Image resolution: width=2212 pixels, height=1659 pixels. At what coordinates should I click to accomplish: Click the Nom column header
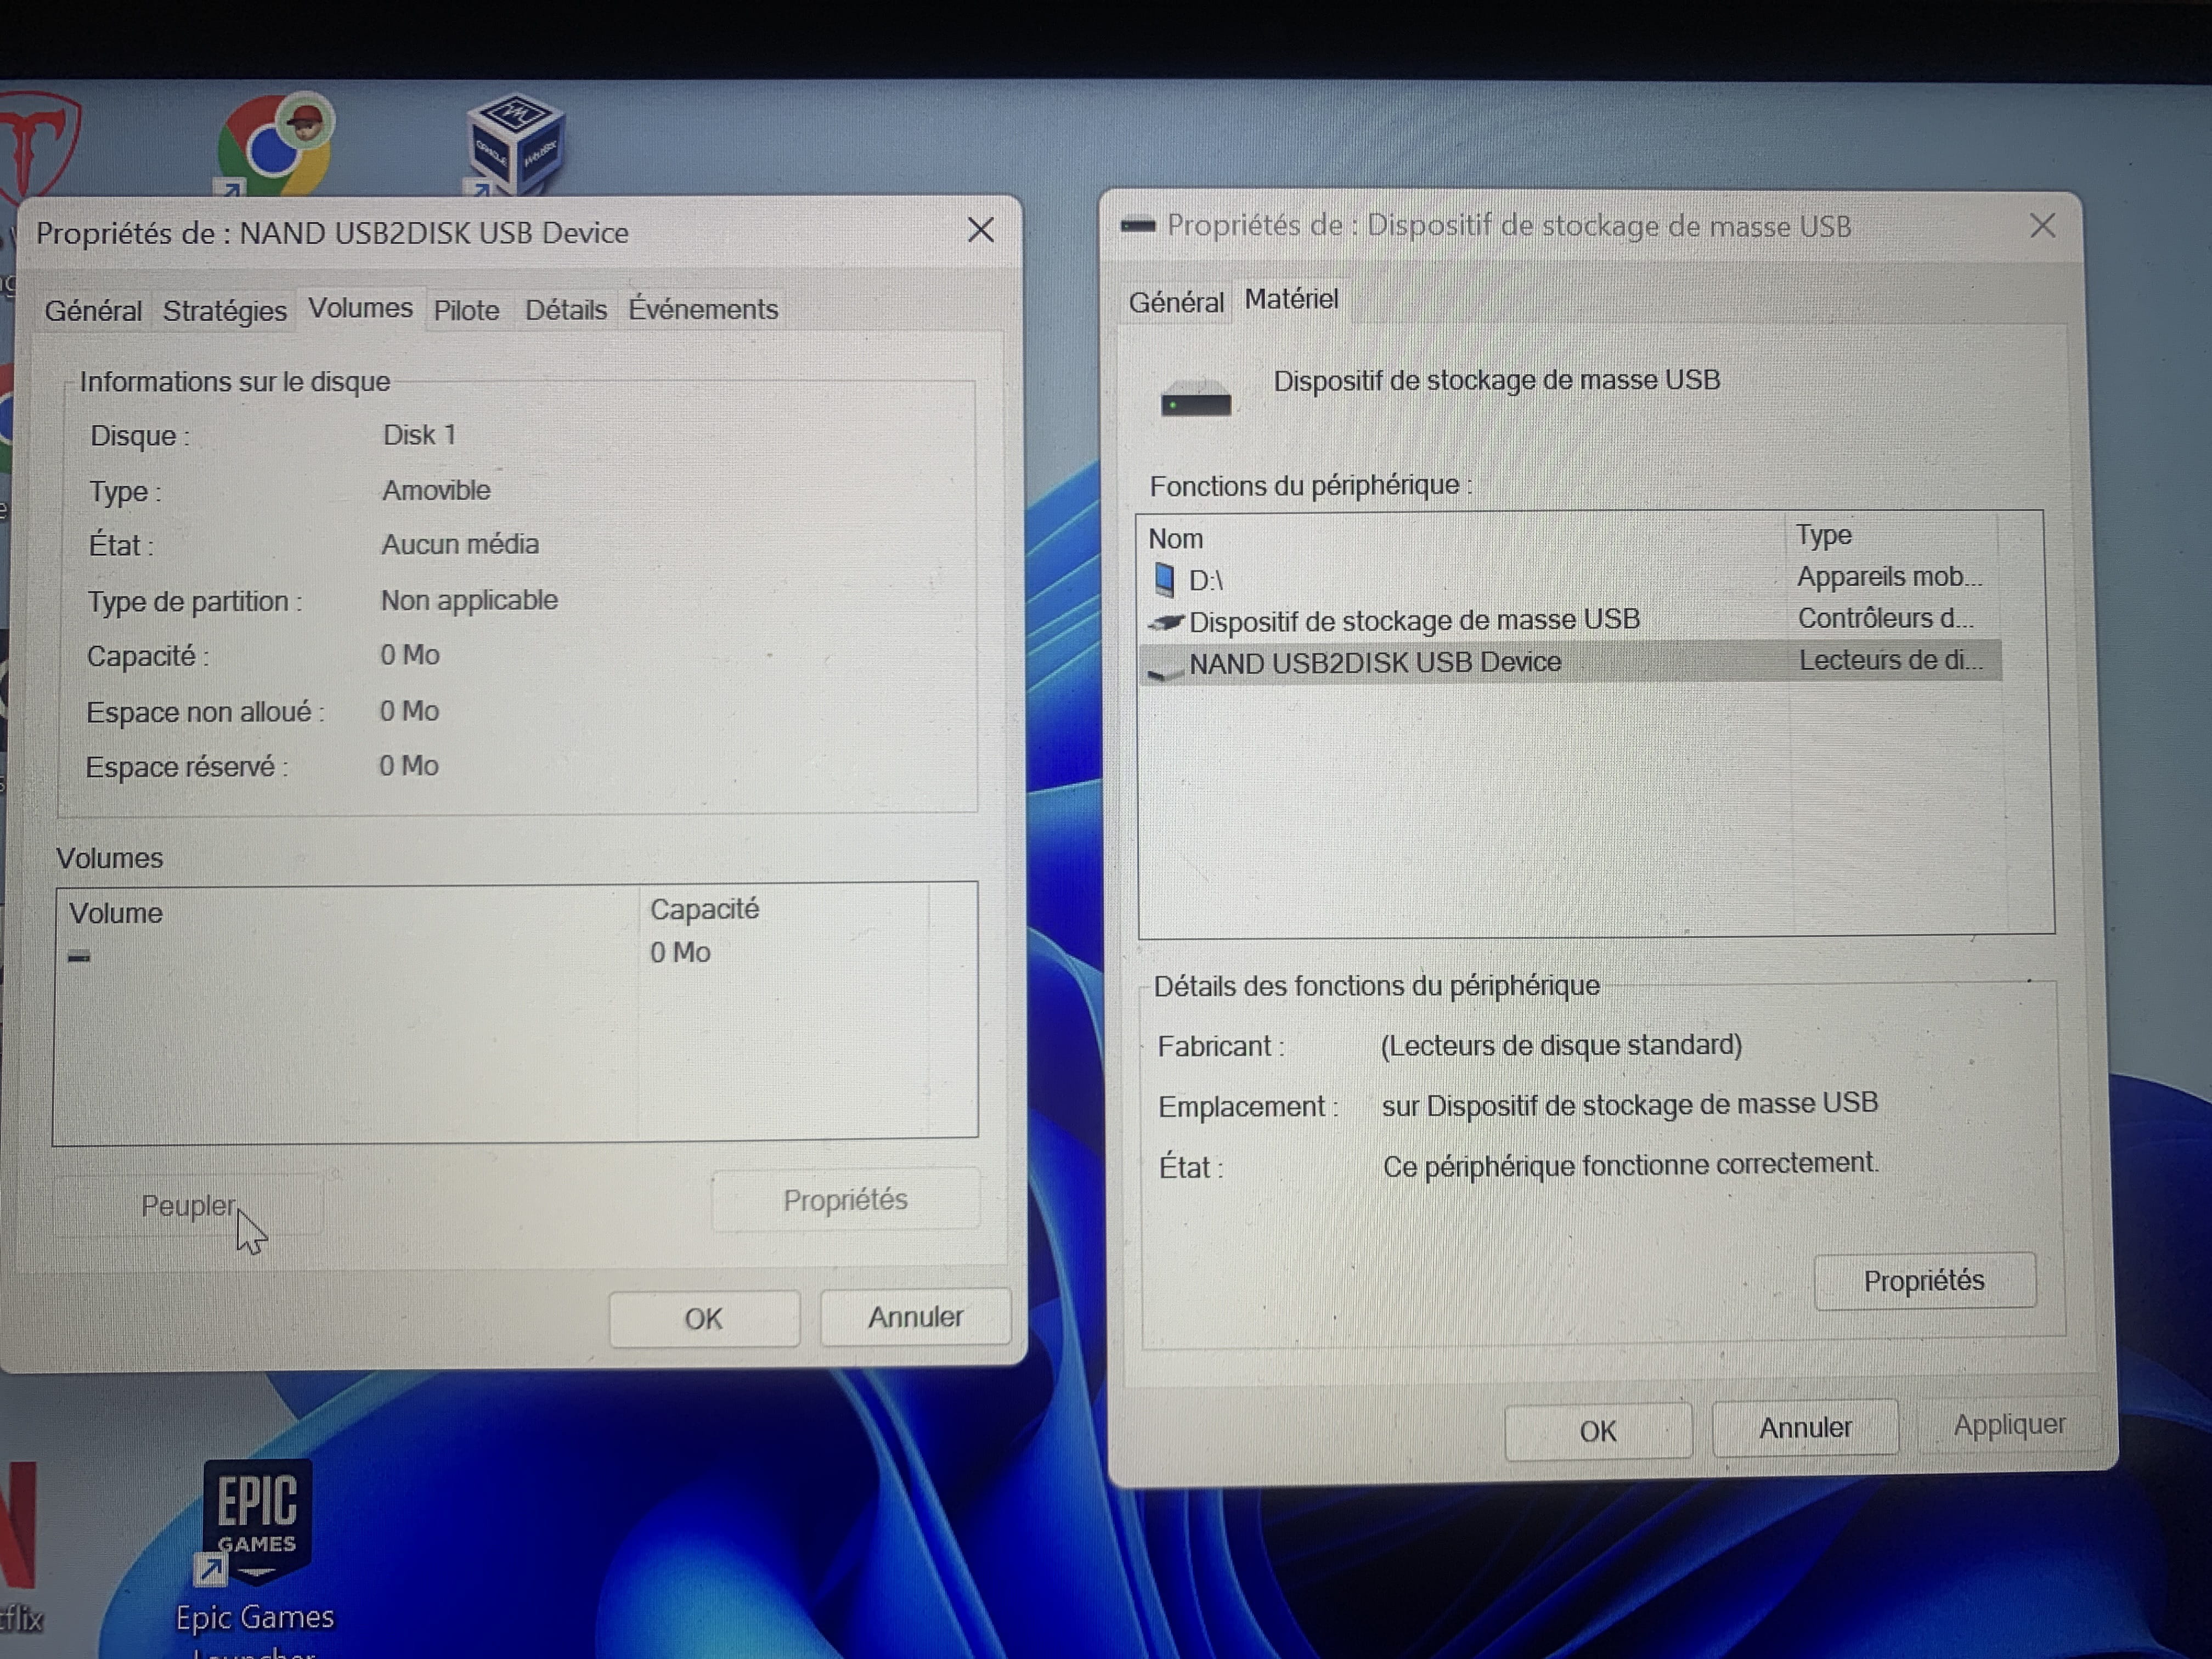coord(1176,539)
